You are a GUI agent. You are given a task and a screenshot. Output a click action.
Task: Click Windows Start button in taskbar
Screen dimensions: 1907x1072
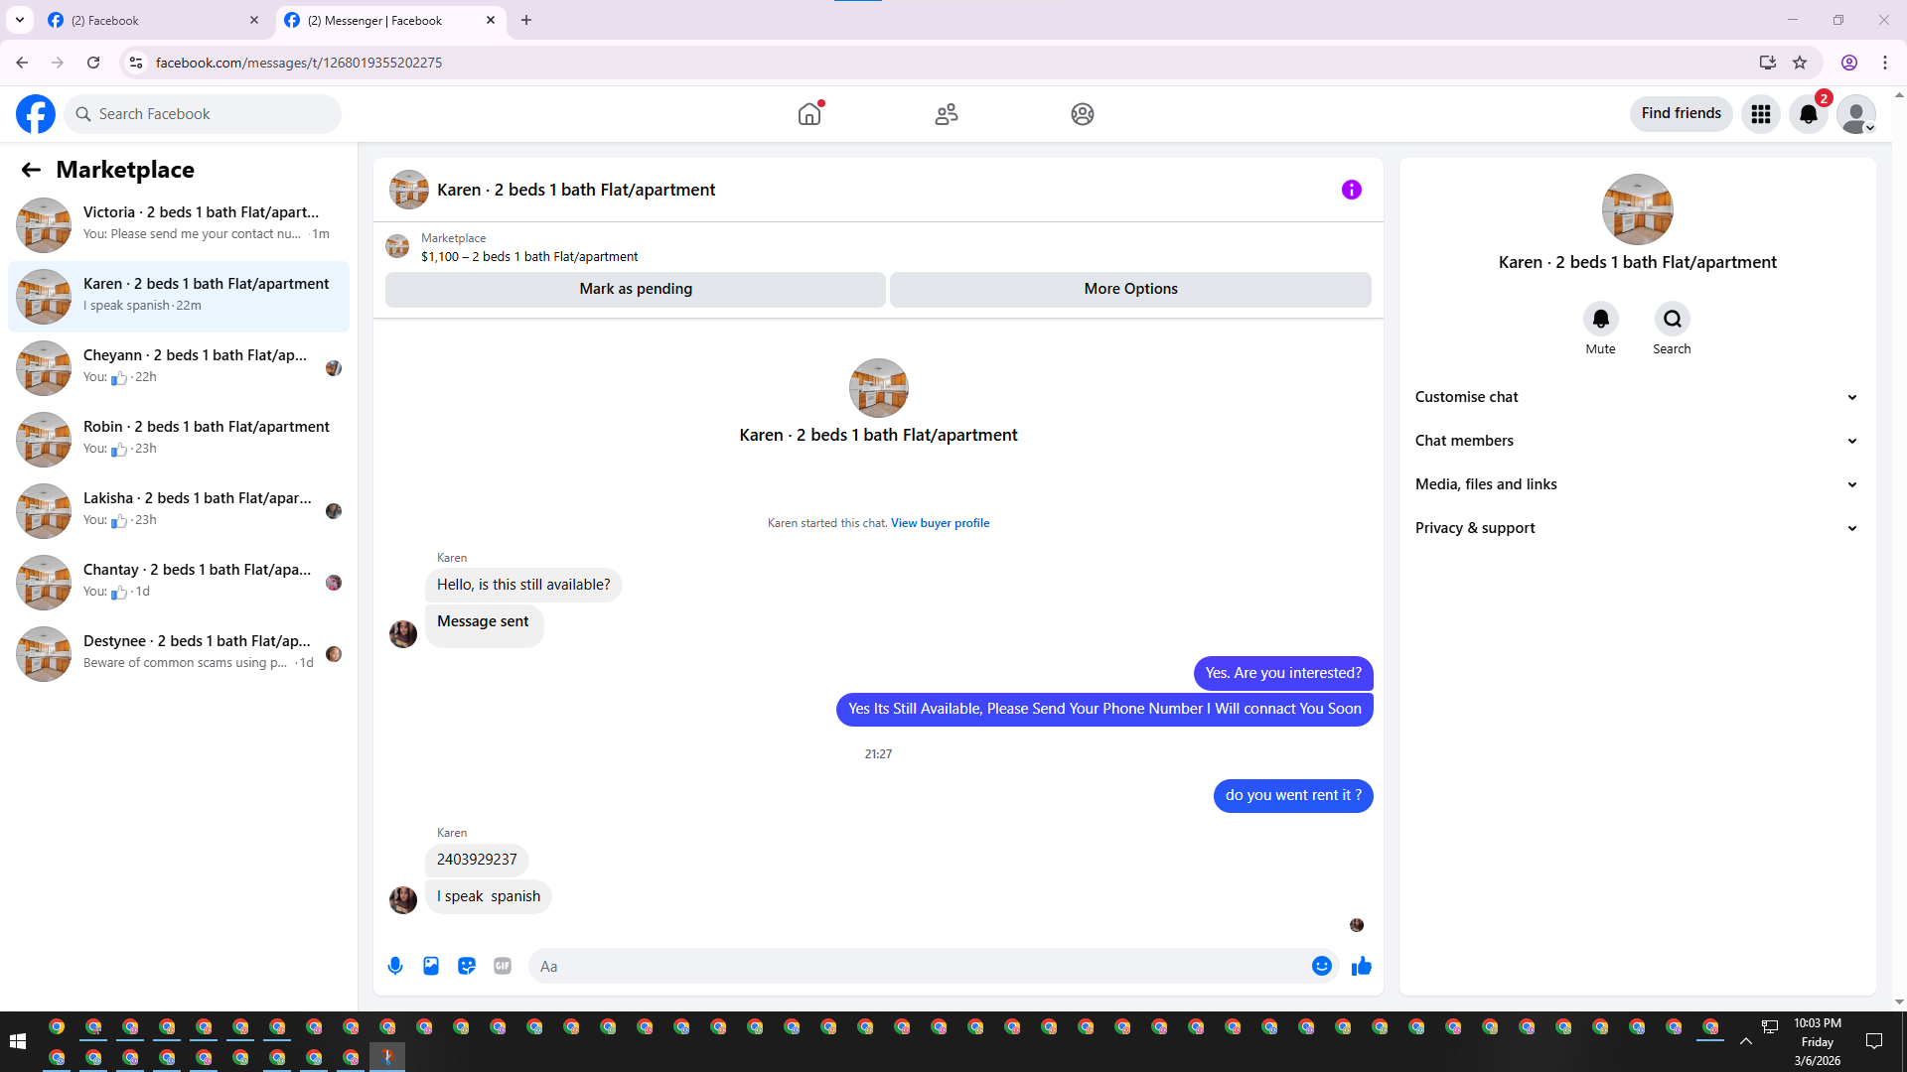17,1040
